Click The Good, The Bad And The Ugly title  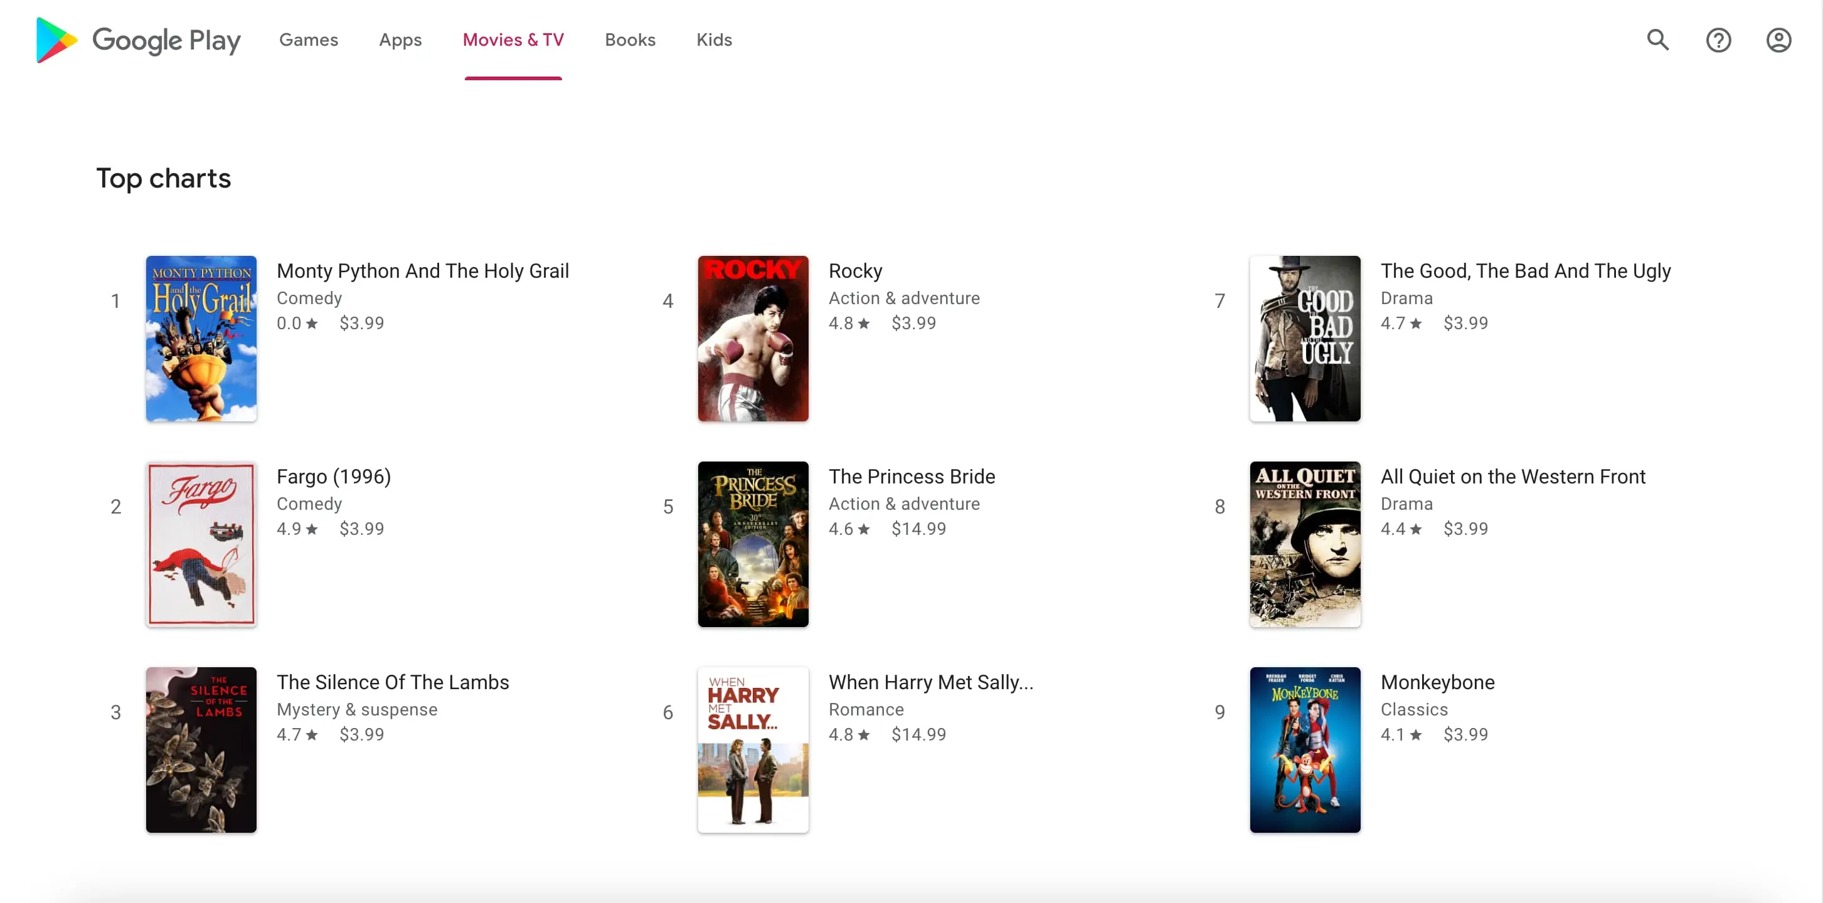coord(1526,271)
